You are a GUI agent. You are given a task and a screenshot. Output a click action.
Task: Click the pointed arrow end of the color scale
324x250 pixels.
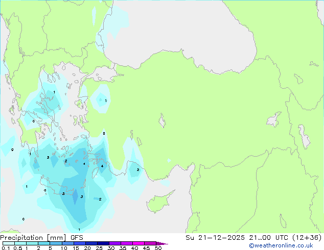[162, 243]
